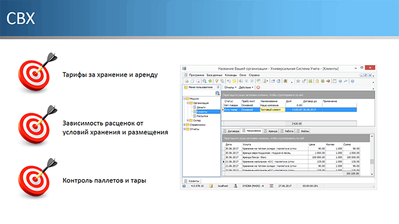The image size is (399, 224).
Task: Open the Отчеты dropdown button
Action: coord(230,87)
